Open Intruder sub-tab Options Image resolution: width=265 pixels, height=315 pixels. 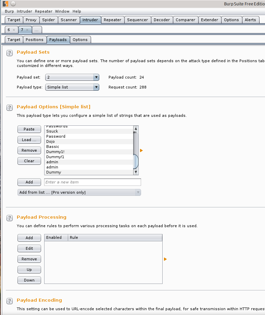point(80,40)
